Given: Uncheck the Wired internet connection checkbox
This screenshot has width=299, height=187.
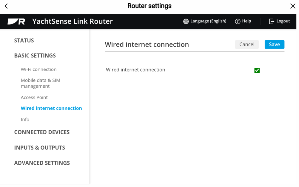Looking at the screenshot, I should 257,70.
